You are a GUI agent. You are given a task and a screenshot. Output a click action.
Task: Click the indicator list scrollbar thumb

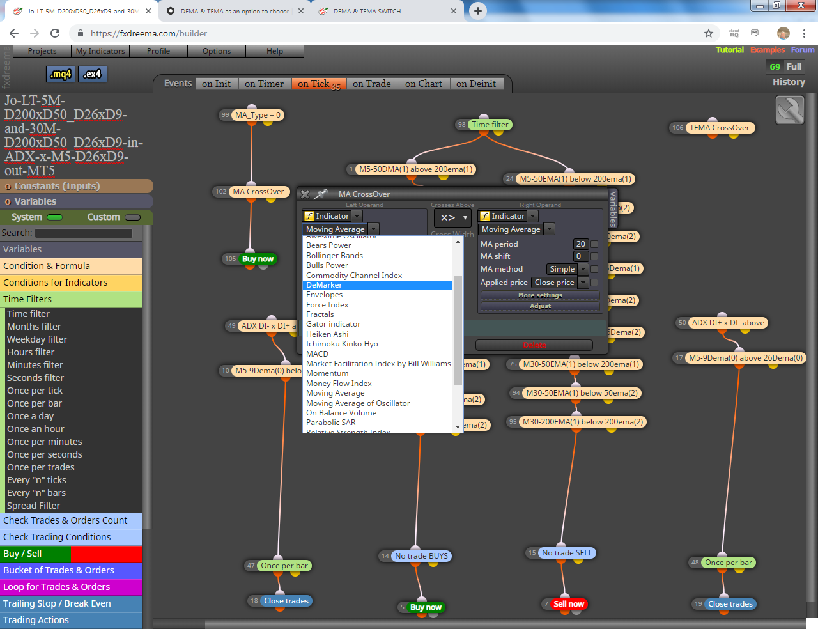tap(458, 330)
